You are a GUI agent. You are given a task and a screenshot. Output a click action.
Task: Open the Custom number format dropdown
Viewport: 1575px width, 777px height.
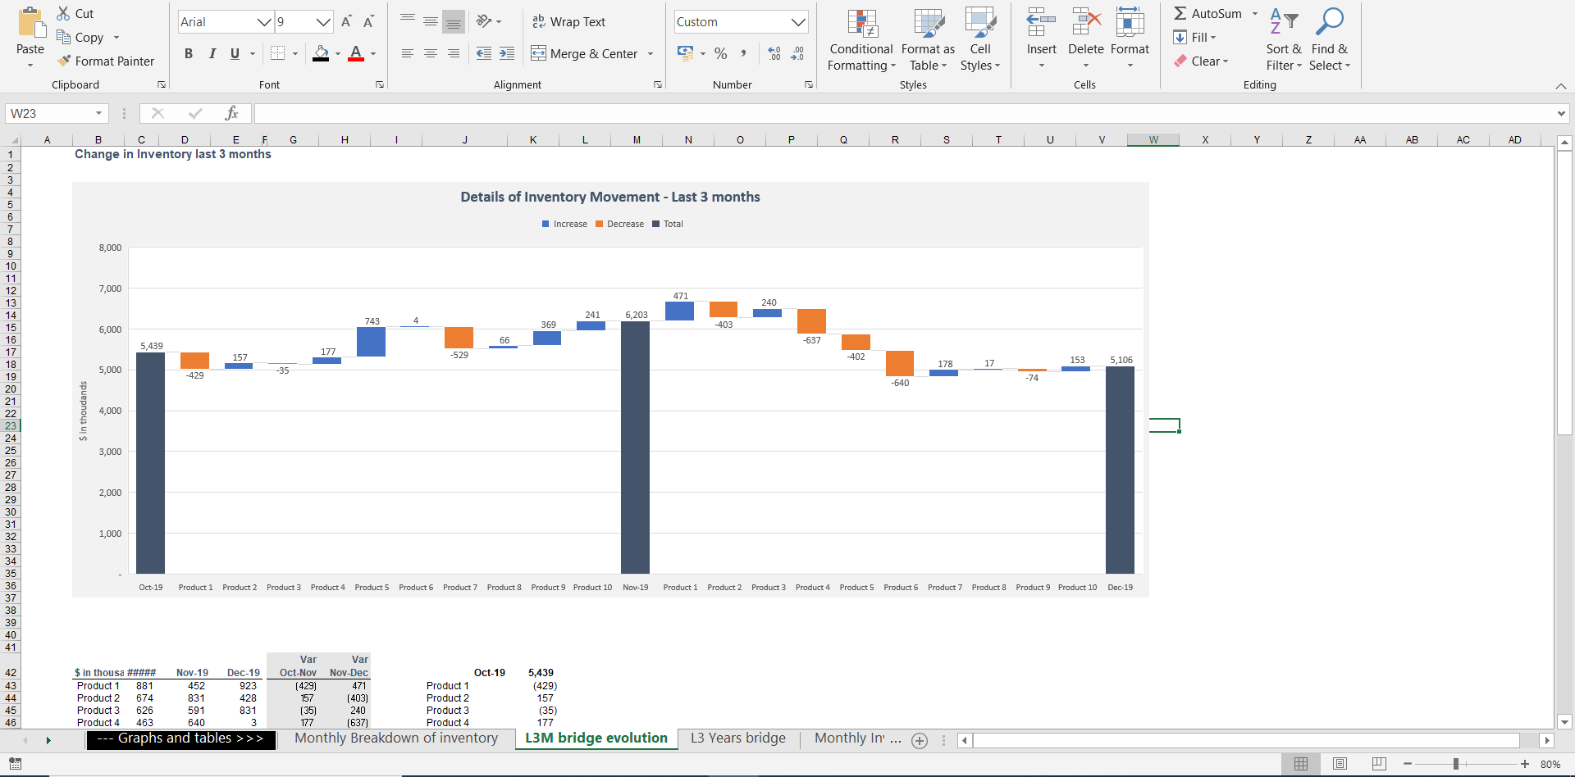tap(798, 22)
